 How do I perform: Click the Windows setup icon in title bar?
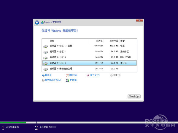click(x=42, y=22)
